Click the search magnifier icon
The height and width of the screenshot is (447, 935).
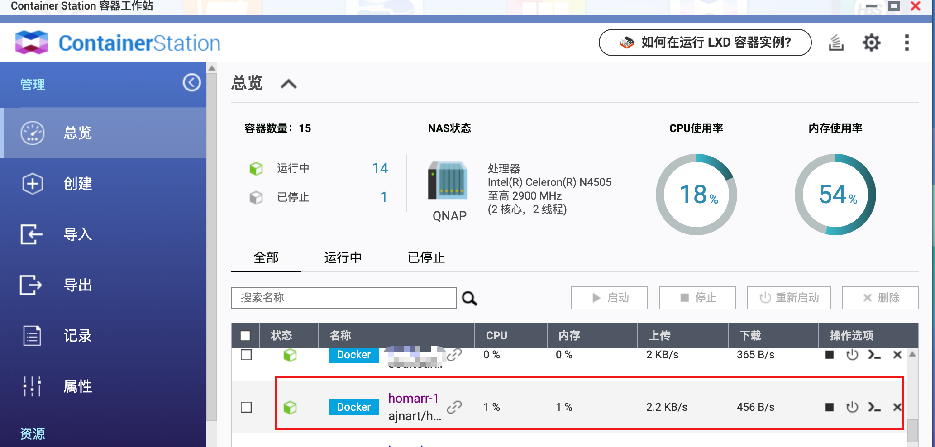pos(470,298)
